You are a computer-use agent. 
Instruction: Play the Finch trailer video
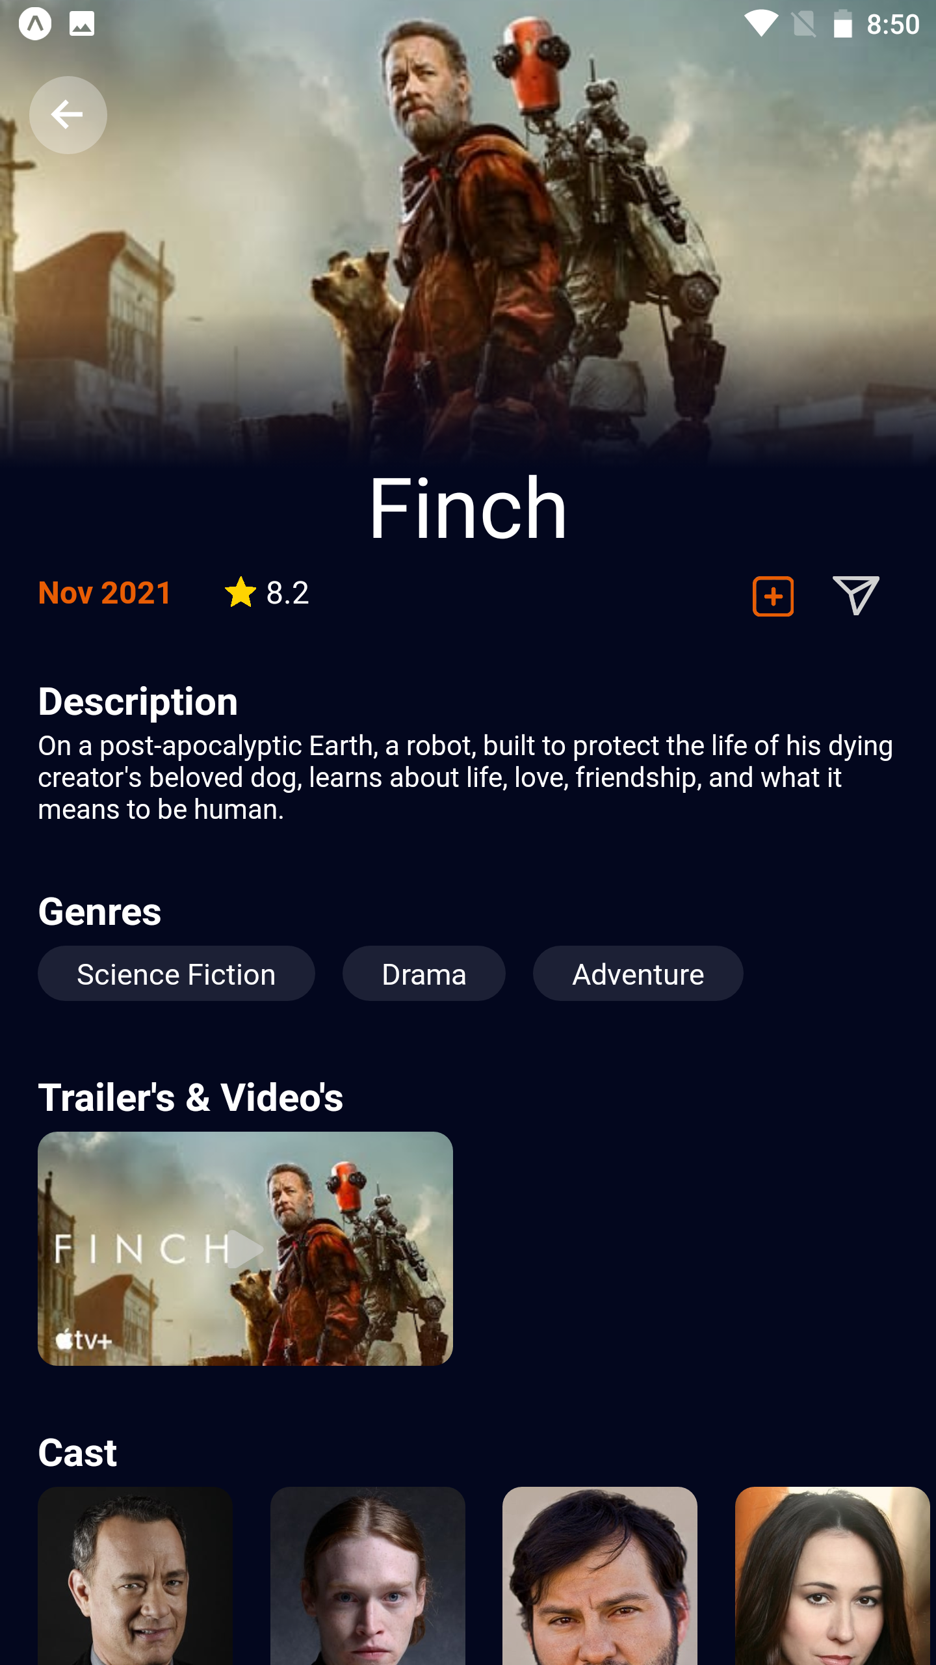click(x=245, y=1248)
